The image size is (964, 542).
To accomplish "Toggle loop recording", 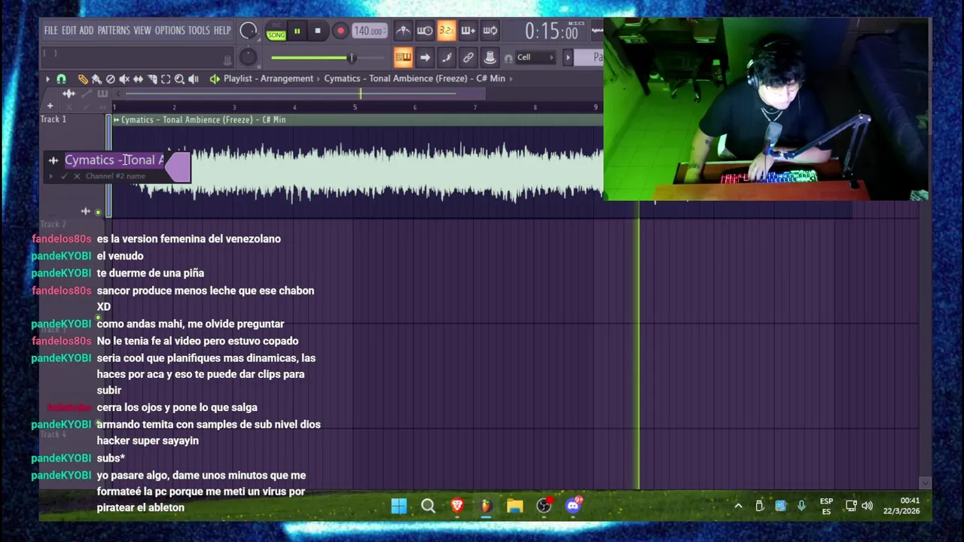I will click(490, 31).
